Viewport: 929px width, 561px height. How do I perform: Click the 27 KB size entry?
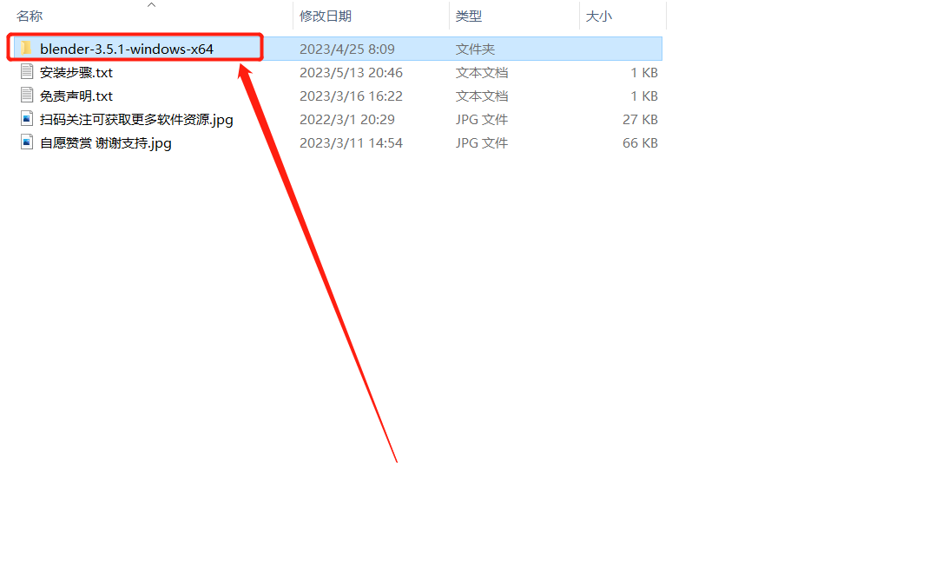point(640,119)
